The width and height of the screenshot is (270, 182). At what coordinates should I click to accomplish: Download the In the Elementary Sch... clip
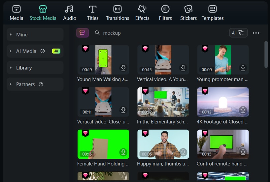click(x=183, y=110)
